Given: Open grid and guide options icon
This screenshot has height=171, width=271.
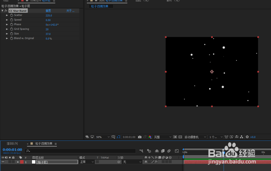Looking at the screenshot, I should (113, 137).
